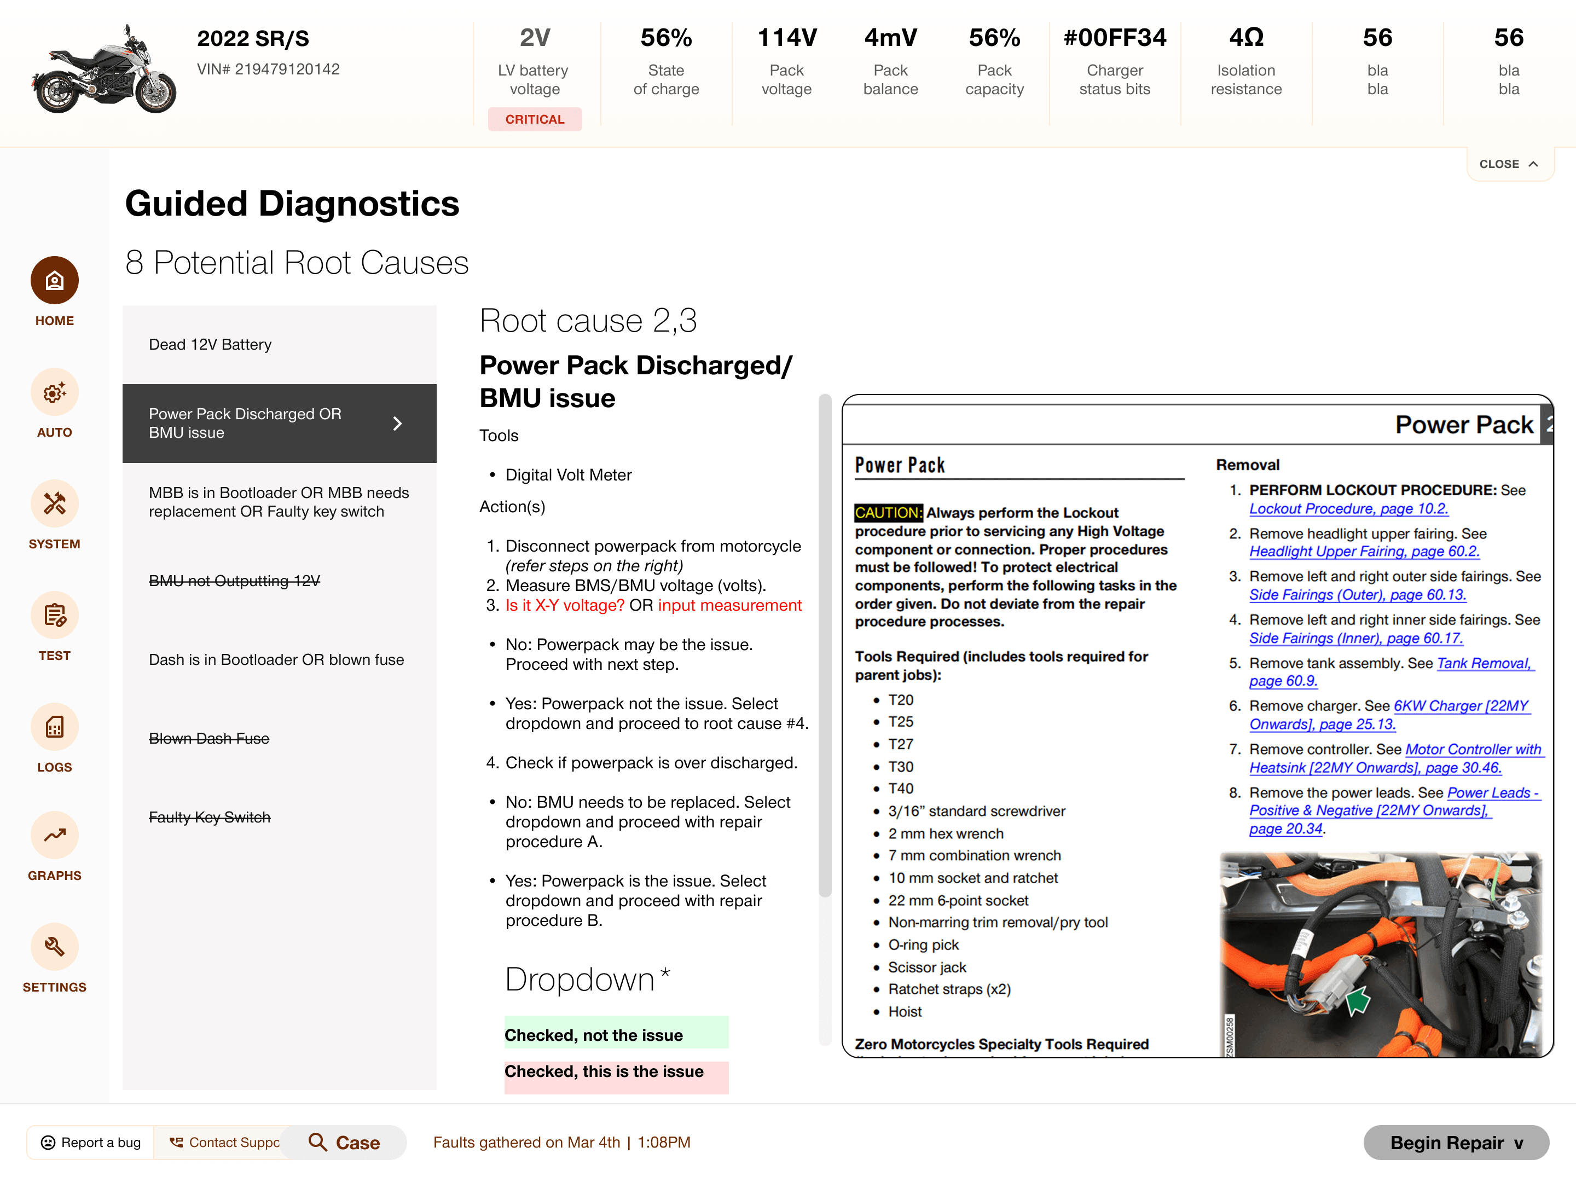
Task: Open the Settings wrench icon
Action: pos(54,947)
